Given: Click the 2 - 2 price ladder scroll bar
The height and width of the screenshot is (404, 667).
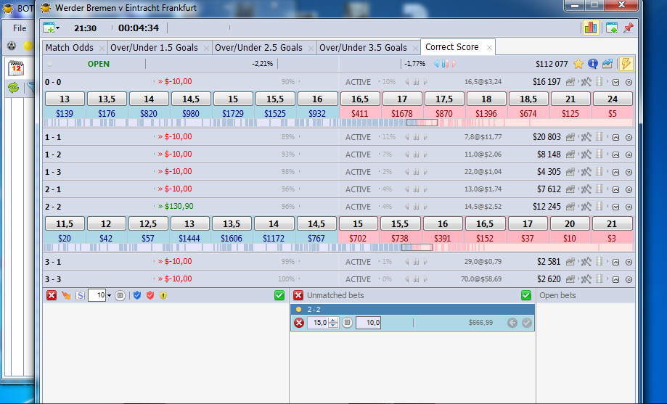Looking at the screenshot, I should [x=339, y=247].
